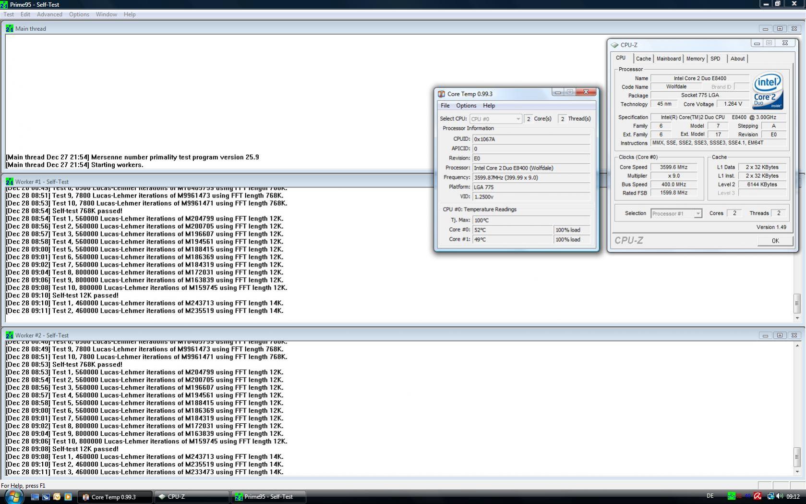
Task: Click the OK button in CPU-Z
Action: point(775,241)
